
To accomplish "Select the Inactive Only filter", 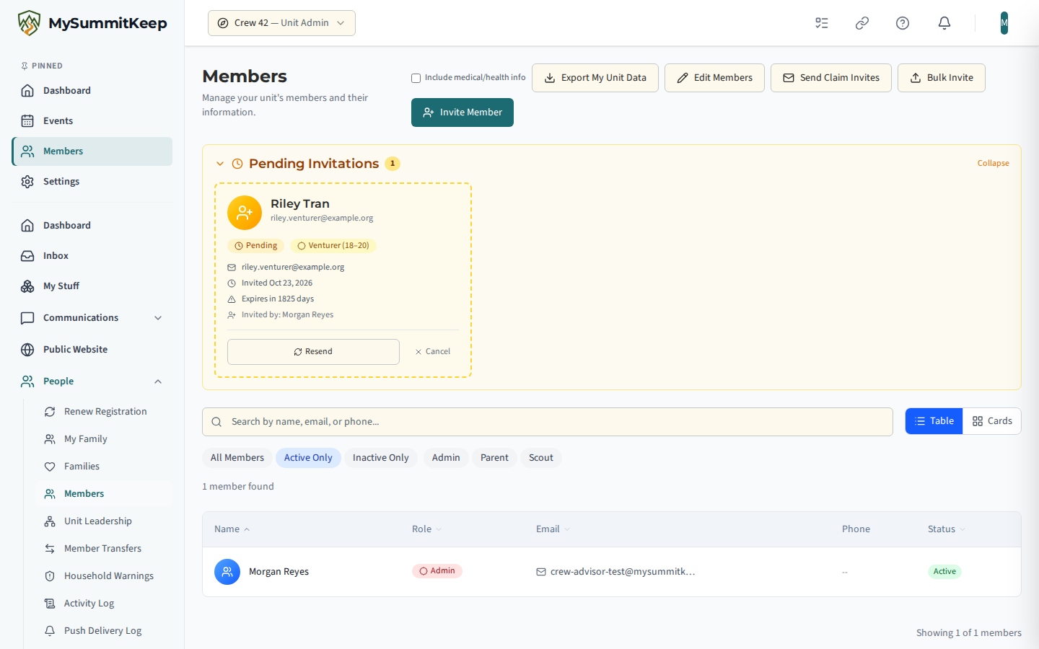I will click(381, 458).
